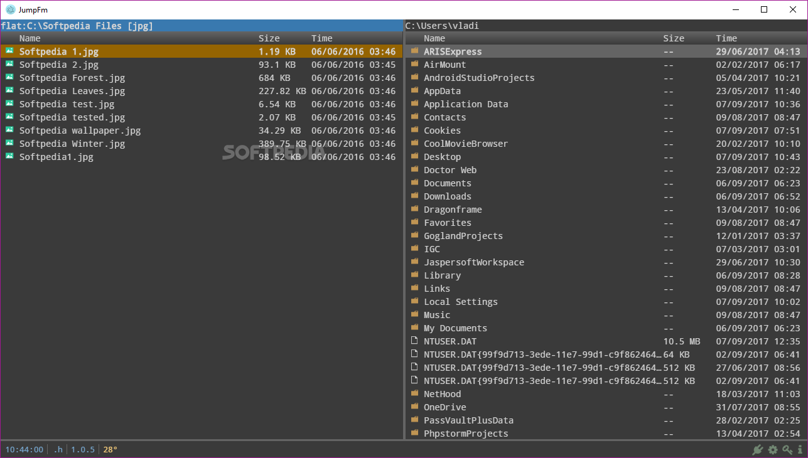Image resolution: width=808 pixels, height=458 pixels.
Task: Sort right panel by Time column header
Action: tap(726, 38)
